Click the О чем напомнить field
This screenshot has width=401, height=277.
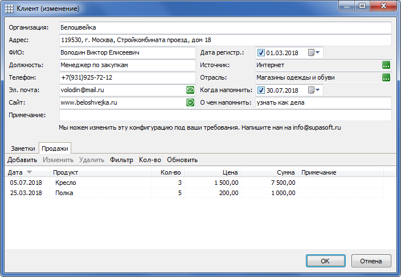point(324,102)
